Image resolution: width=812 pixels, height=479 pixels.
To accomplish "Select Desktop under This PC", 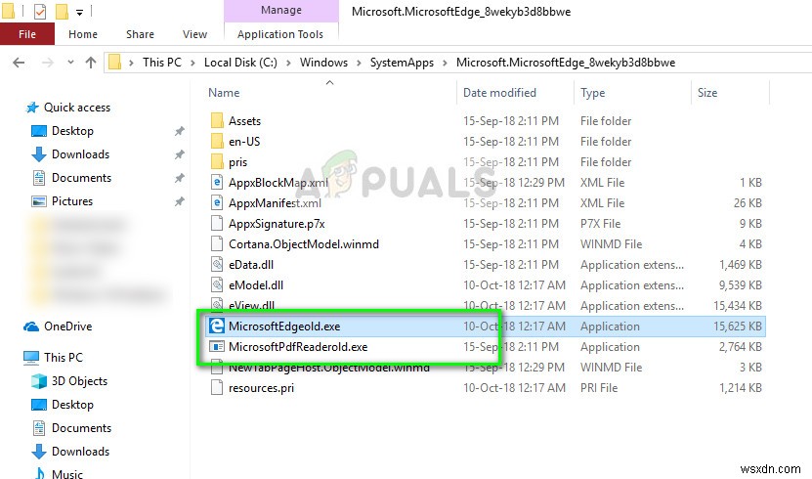I will [x=72, y=405].
